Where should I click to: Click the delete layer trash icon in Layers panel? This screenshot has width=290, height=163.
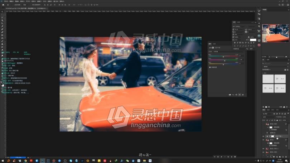point(286,157)
